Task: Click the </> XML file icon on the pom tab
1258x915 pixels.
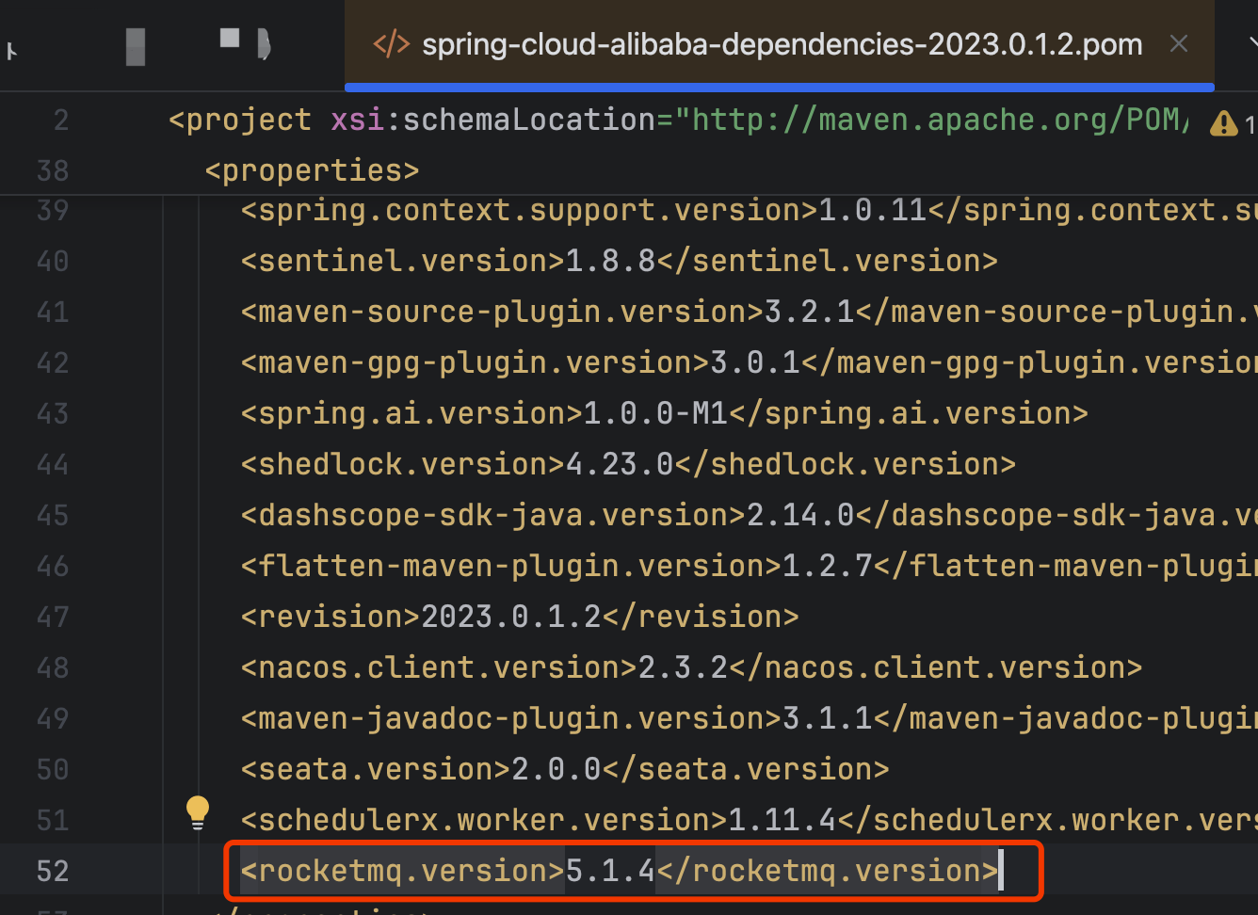Action: click(x=393, y=43)
